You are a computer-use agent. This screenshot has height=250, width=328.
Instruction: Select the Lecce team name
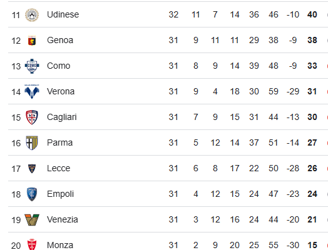point(59,168)
